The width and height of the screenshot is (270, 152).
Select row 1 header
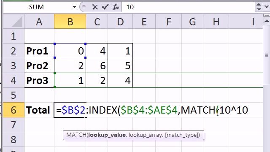point(14,36)
